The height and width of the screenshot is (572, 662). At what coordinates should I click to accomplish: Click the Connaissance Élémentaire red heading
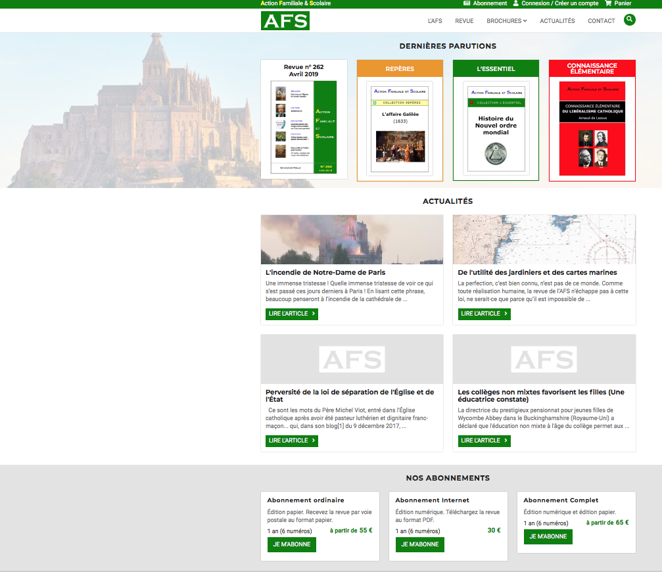click(x=592, y=68)
